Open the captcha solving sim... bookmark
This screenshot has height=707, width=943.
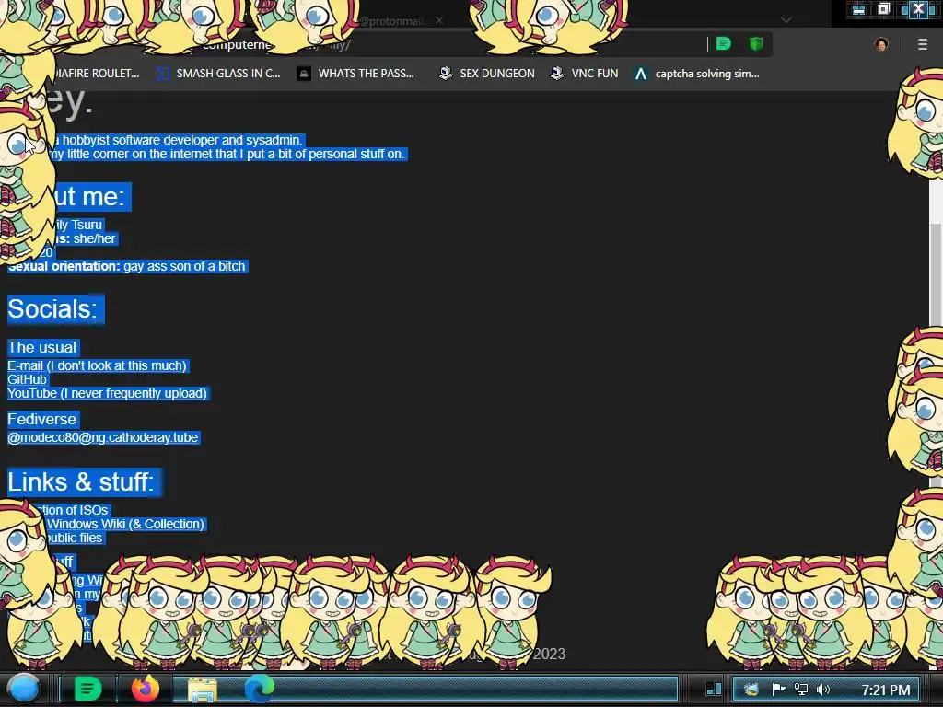[698, 74]
